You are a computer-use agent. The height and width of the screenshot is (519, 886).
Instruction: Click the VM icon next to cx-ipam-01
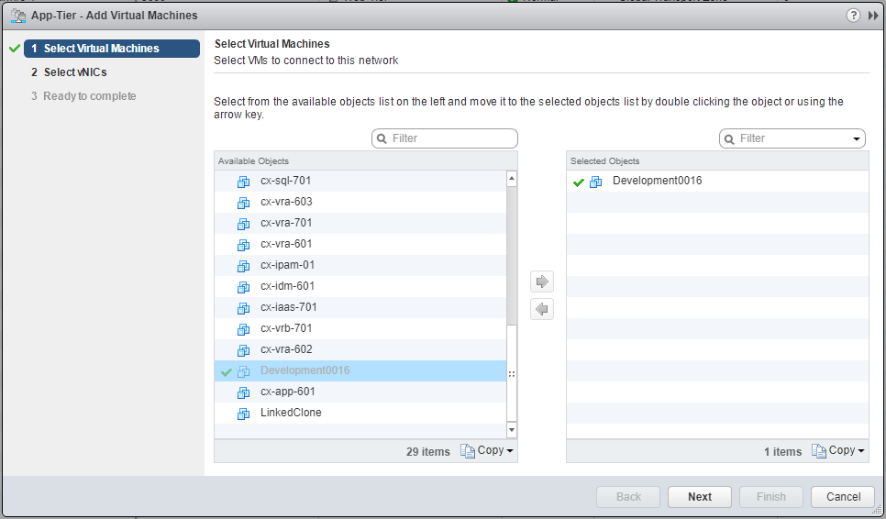pyautogui.click(x=243, y=266)
